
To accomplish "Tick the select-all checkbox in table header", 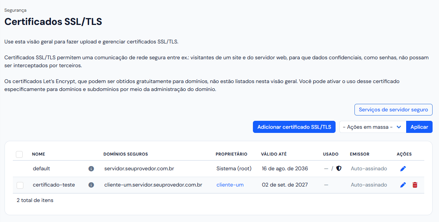I will (x=19, y=154).
